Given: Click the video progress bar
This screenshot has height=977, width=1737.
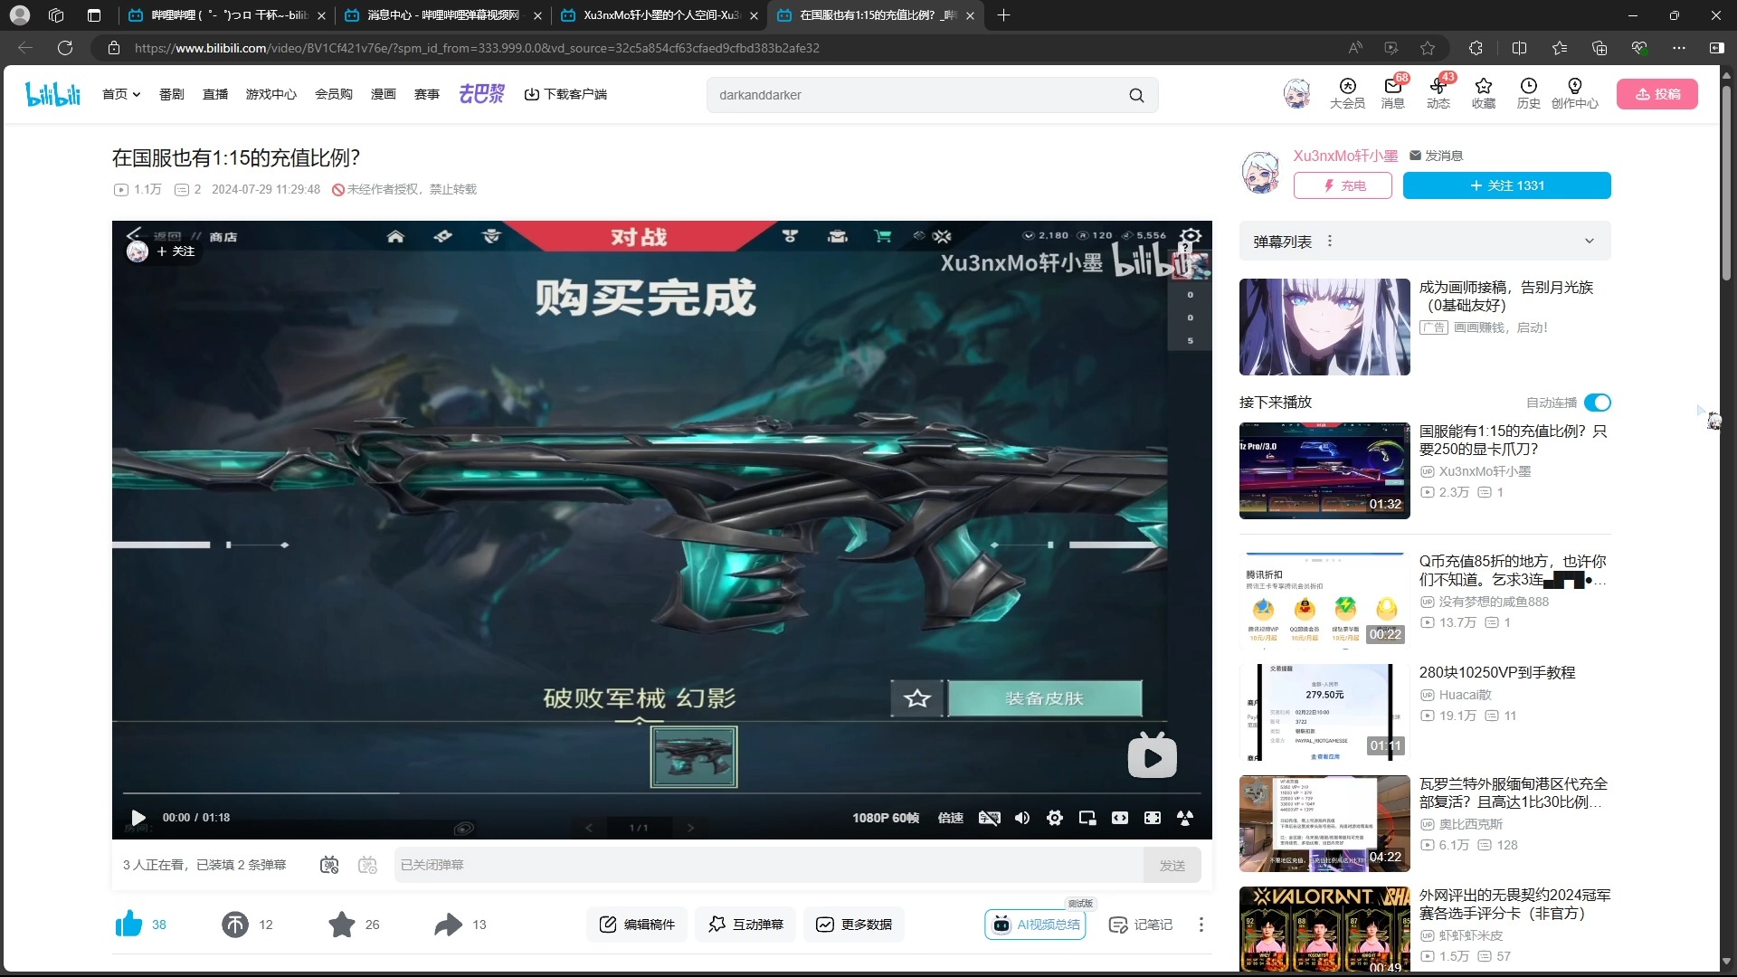Looking at the screenshot, I should (x=662, y=794).
